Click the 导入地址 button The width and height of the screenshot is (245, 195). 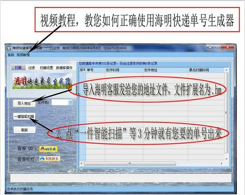pos(24,103)
